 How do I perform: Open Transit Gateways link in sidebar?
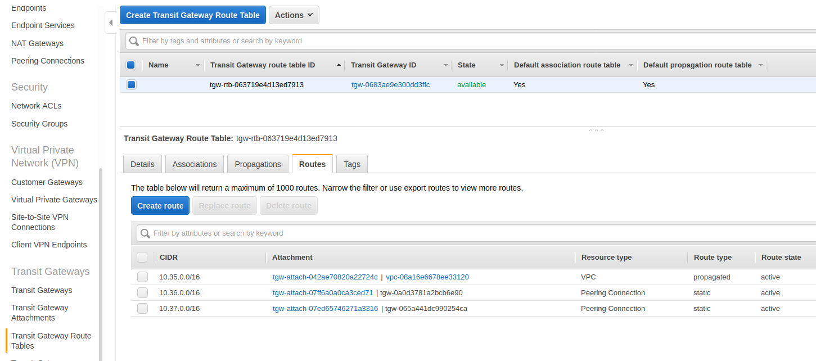click(x=42, y=290)
